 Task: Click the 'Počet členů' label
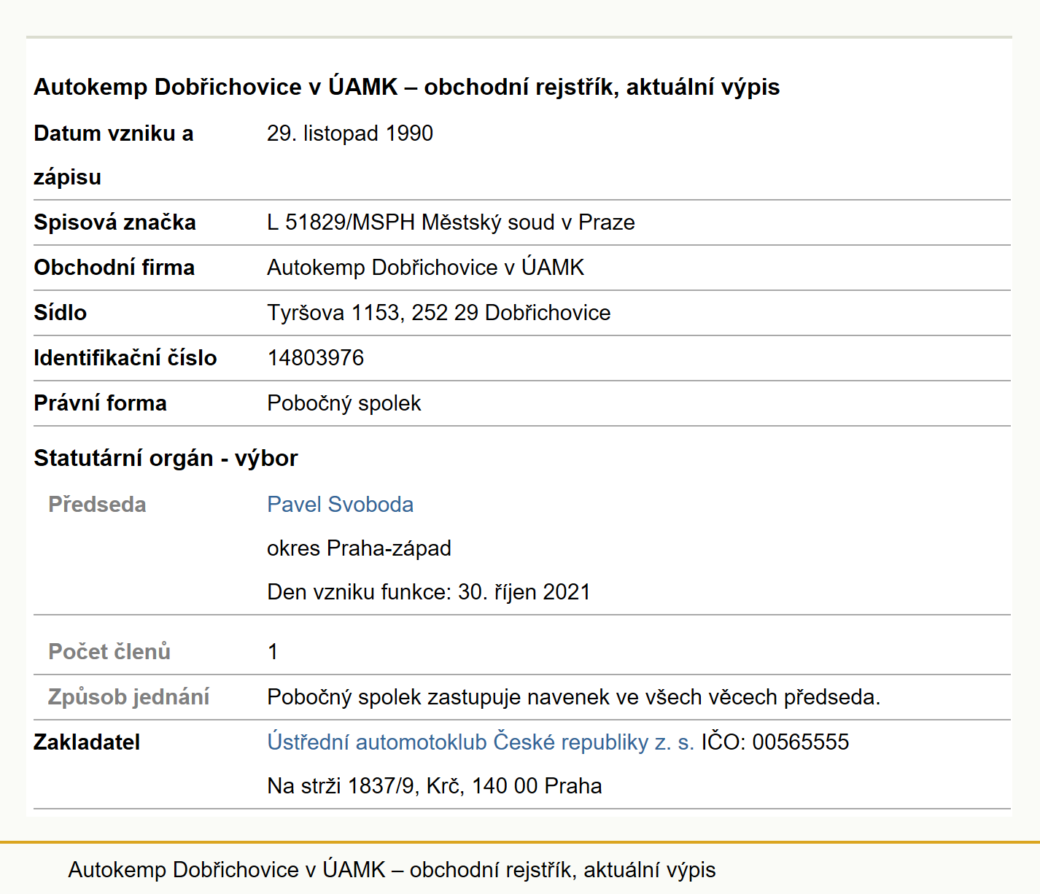tap(109, 652)
